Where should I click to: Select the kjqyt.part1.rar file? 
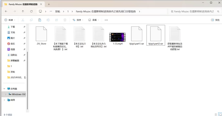[137, 36]
